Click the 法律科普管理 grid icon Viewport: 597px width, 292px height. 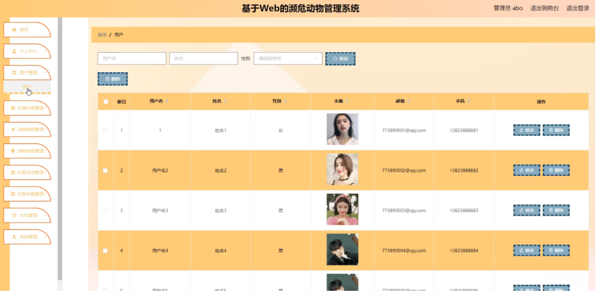pyautogui.click(x=12, y=108)
